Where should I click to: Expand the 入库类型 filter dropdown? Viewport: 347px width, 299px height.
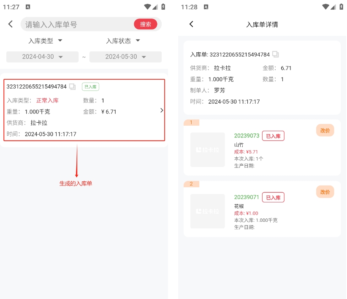(x=45, y=41)
